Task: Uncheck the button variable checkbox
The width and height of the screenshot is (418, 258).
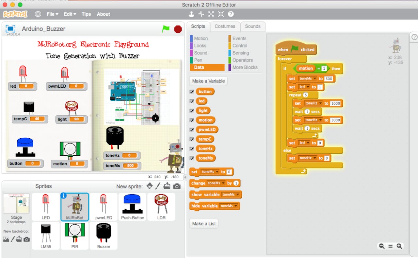Action: (192, 92)
